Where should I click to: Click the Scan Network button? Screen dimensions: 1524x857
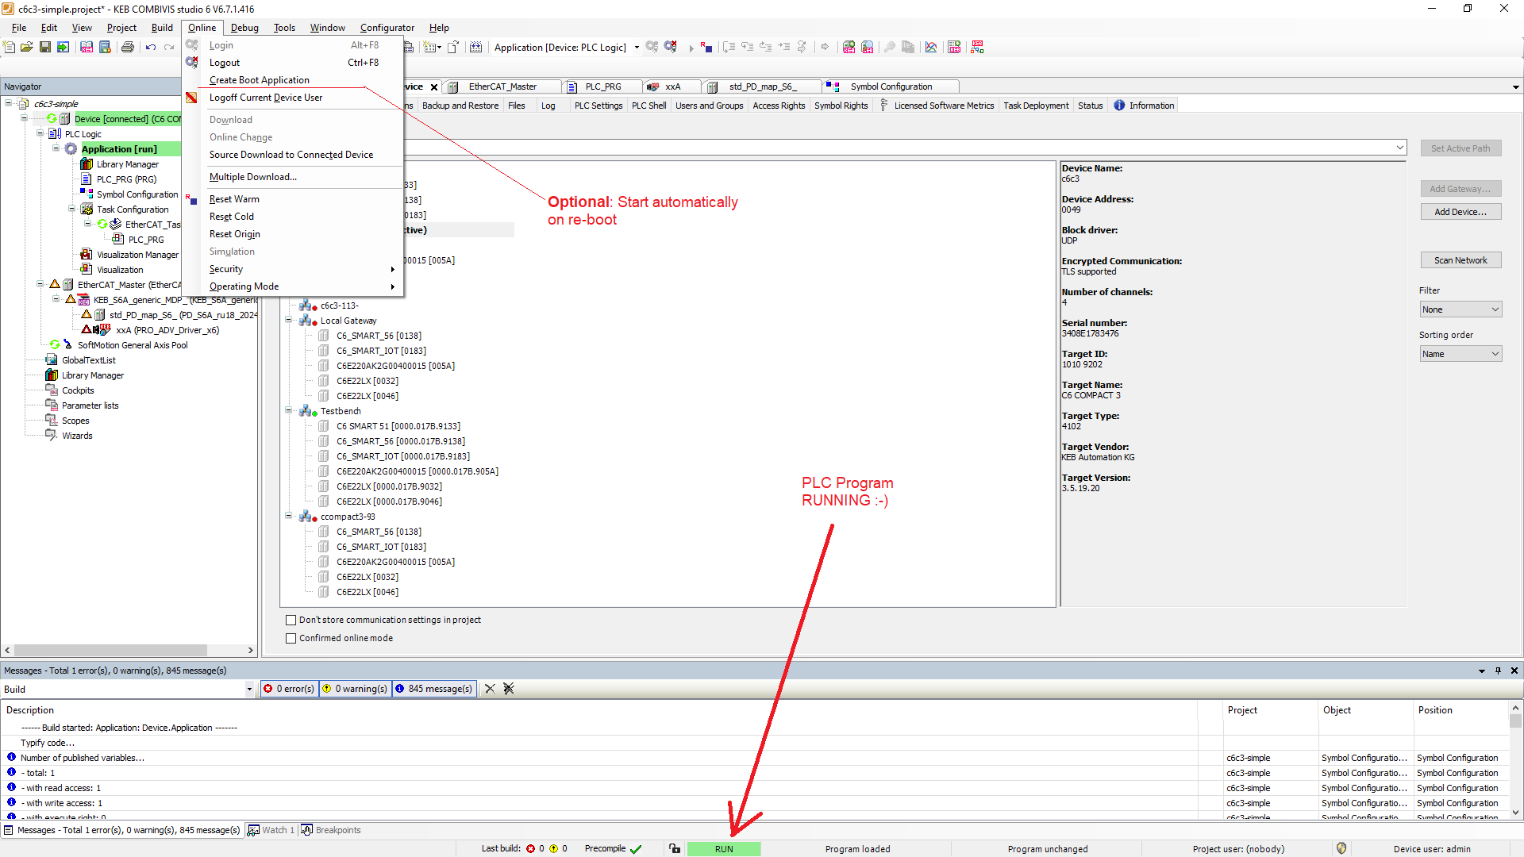click(x=1460, y=260)
